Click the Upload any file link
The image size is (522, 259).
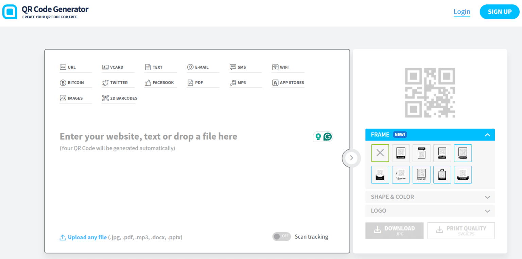click(x=87, y=237)
